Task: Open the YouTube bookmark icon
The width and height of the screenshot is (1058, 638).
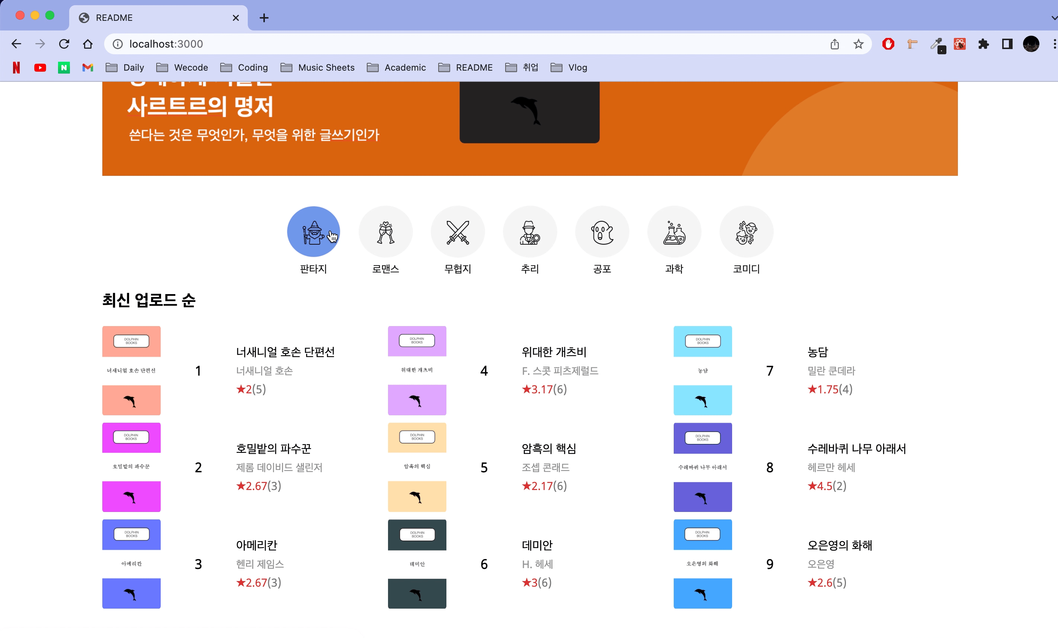Action: click(40, 67)
